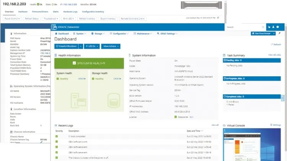Click the green Datacenter license check mark

tap(176, 117)
